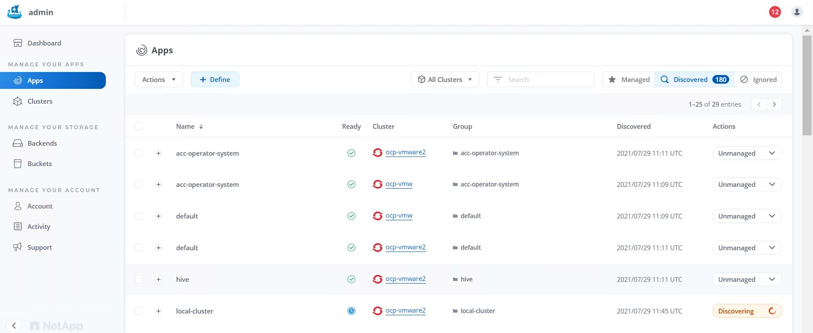Viewport: 813px width, 333px height.
Task: Click the spinner icon in Discovering status
Action: pyautogui.click(x=772, y=311)
